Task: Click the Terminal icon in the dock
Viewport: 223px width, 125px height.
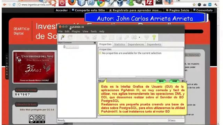Action: point(159,2)
